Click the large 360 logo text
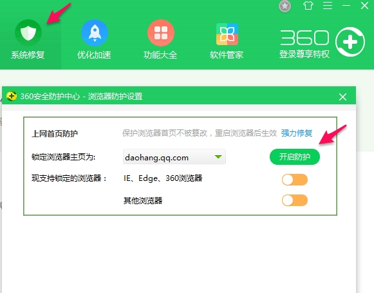Image resolution: width=374 pixels, height=293 pixels. [304, 37]
